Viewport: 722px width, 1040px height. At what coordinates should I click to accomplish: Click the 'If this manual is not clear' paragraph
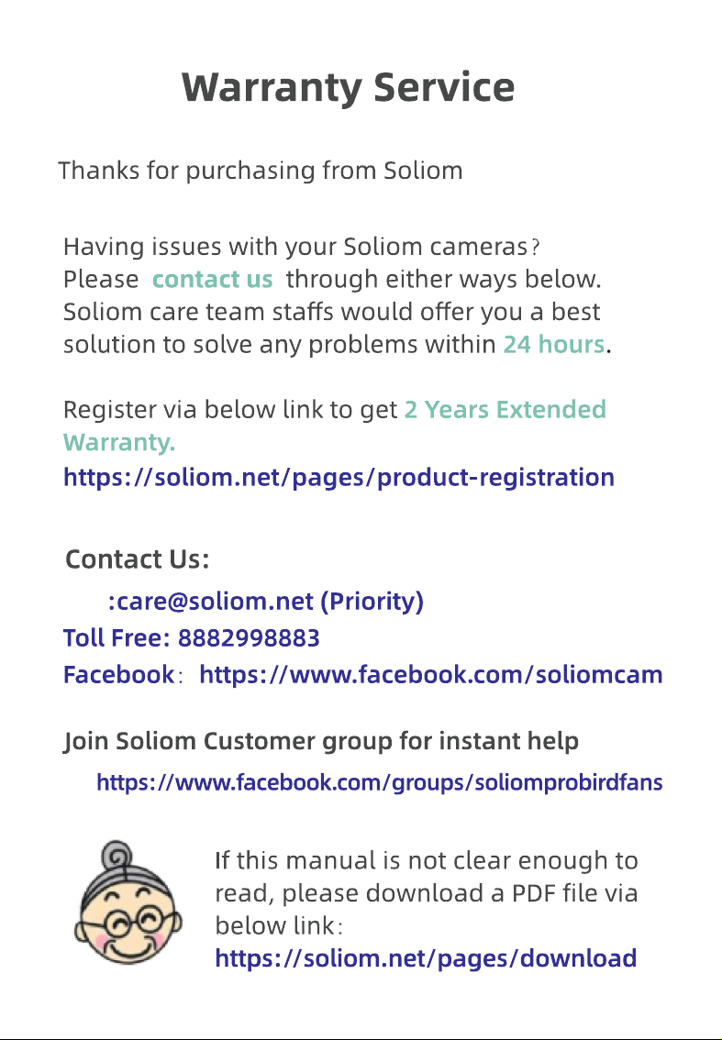pyautogui.click(x=426, y=892)
